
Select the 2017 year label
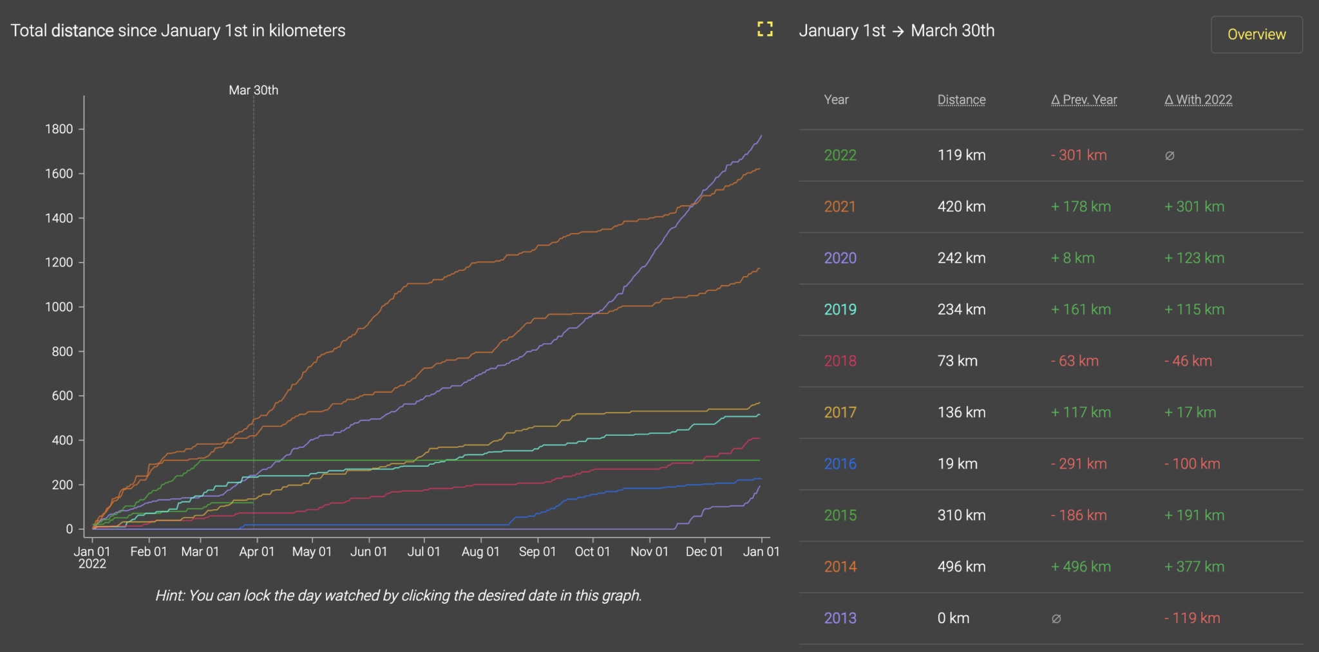tap(840, 412)
